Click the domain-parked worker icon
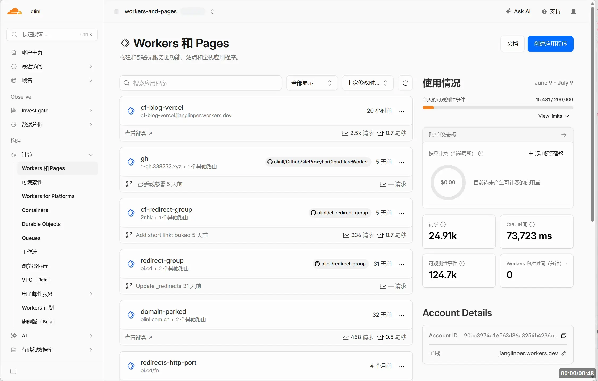Screen dimensions: 598x381 131,315
